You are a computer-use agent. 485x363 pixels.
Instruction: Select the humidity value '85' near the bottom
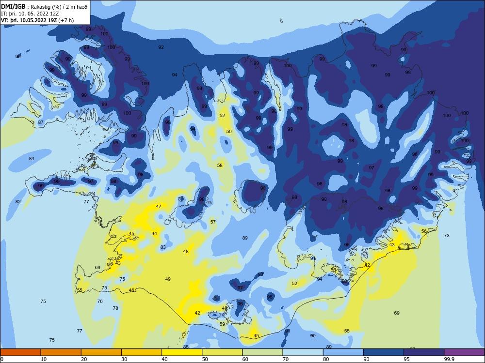pyautogui.click(x=186, y=347)
